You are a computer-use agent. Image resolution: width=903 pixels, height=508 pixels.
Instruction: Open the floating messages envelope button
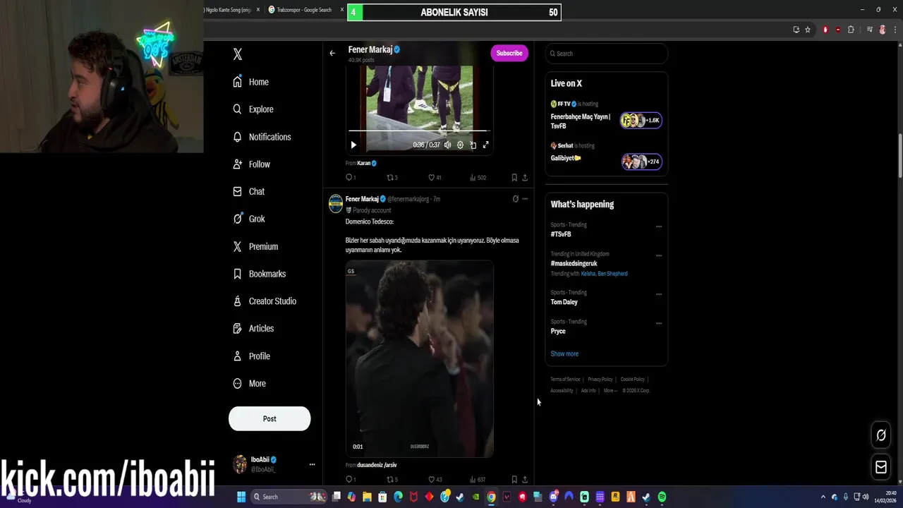coord(881,466)
